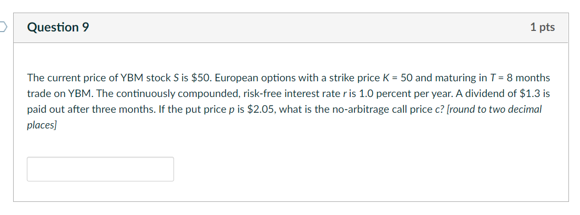Screen dimensions: 580x215
Task: Click the "$1.3" dividend amount
Action: pyautogui.click(x=527, y=94)
